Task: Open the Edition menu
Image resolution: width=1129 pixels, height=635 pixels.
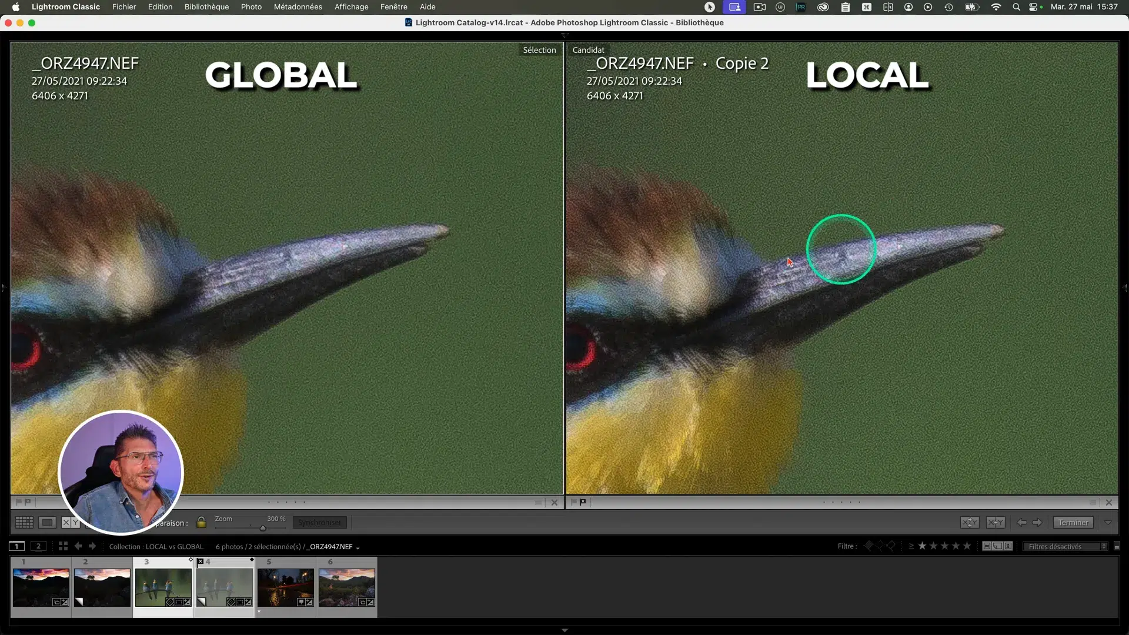Action: pos(160,6)
